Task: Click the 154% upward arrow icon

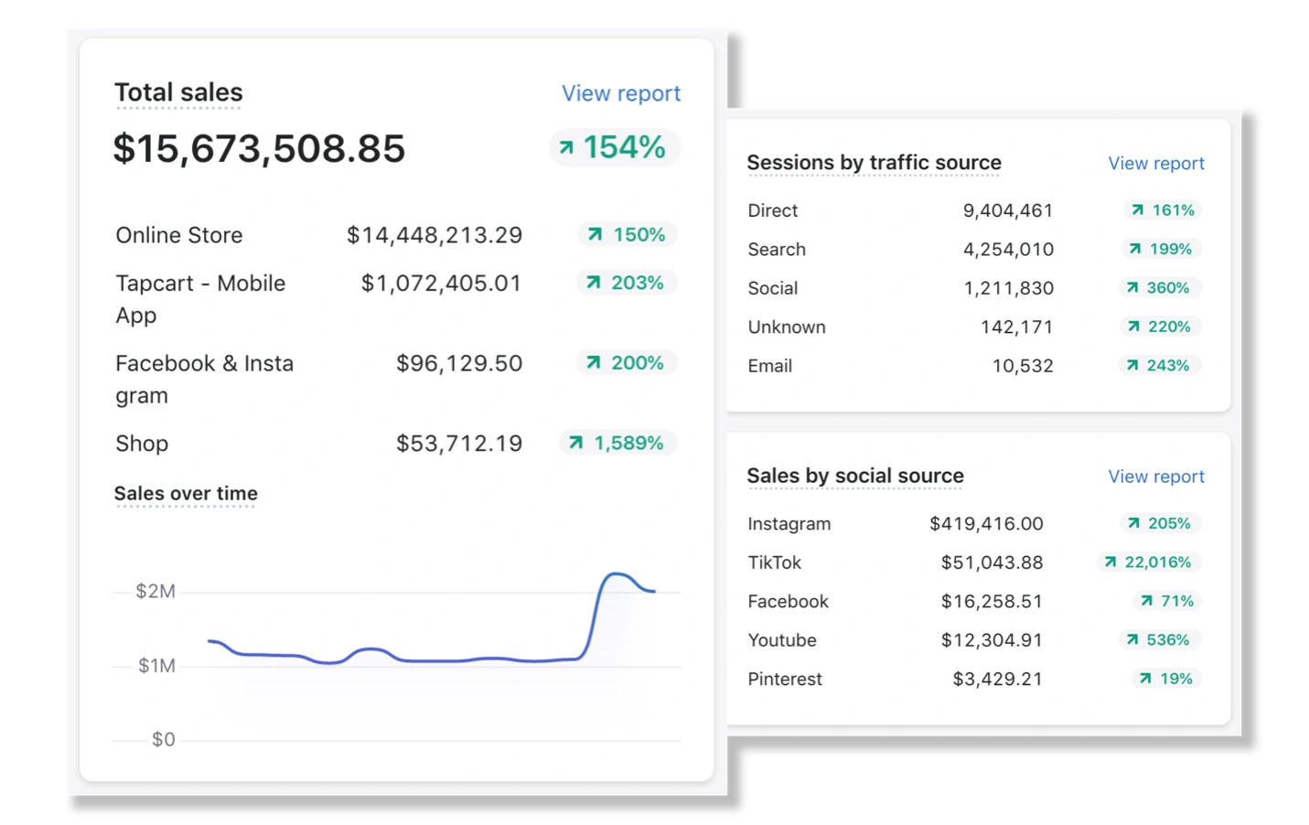Action: click(566, 147)
